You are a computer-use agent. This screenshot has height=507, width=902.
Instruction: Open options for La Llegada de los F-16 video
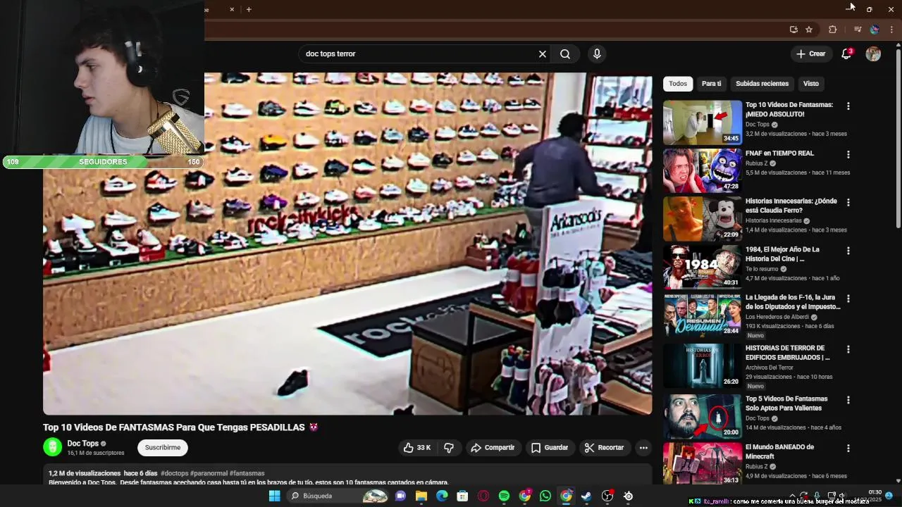[848, 299]
